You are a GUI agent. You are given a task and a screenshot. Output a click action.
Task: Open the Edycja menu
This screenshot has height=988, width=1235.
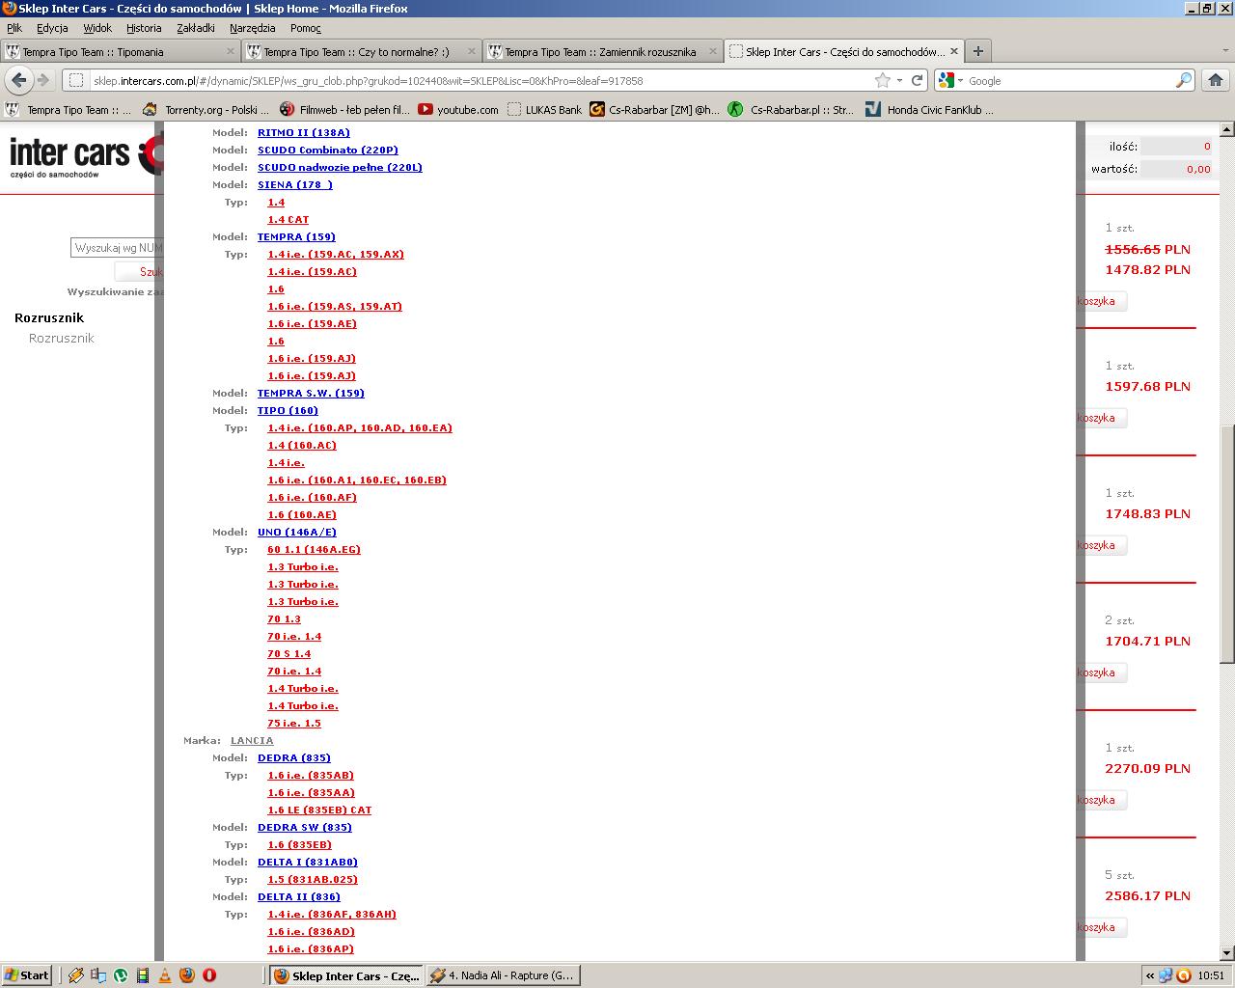pyautogui.click(x=52, y=28)
